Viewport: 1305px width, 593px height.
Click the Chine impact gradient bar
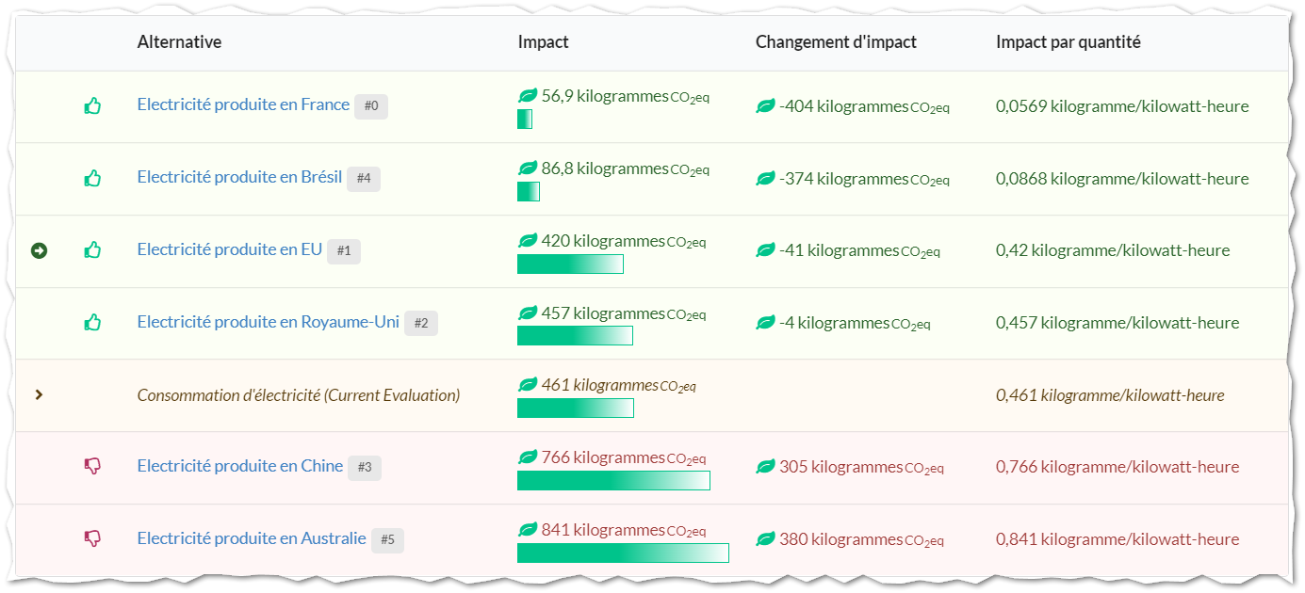pyautogui.click(x=613, y=481)
